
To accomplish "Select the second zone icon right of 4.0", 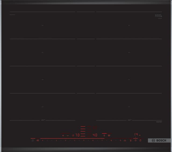I will (x=109, y=135).
